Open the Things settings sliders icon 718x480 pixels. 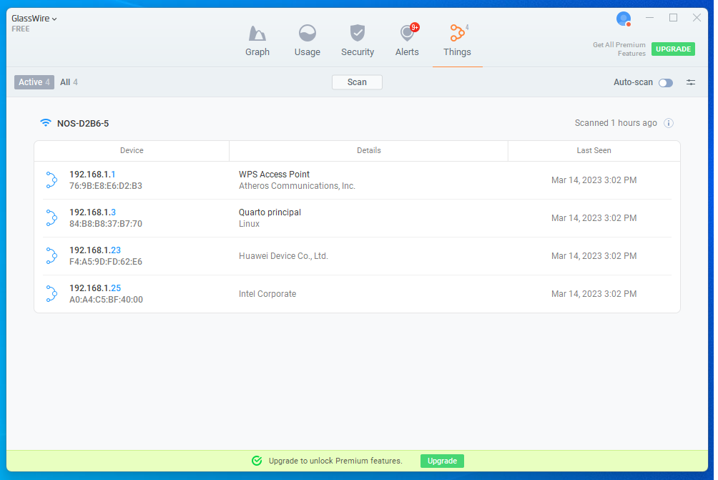[691, 82]
